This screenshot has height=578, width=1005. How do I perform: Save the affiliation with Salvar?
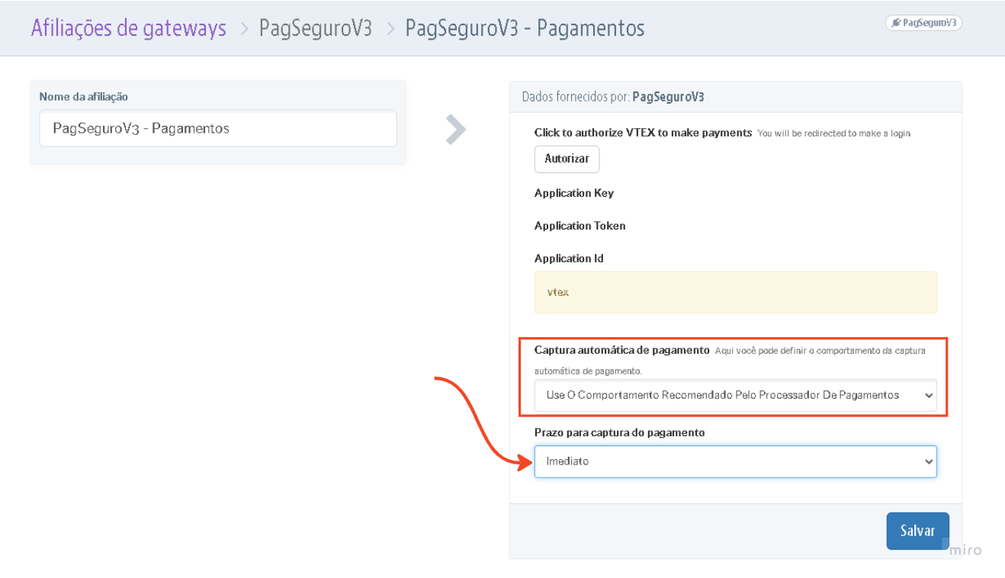(917, 531)
